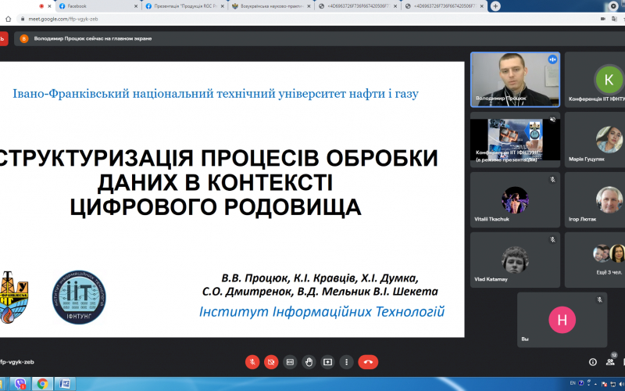The height and width of the screenshot is (391, 625).
Task: Show hidden tray icons arrow
Action: click(595, 384)
